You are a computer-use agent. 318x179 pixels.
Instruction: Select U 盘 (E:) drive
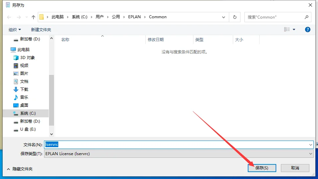tap(28, 129)
